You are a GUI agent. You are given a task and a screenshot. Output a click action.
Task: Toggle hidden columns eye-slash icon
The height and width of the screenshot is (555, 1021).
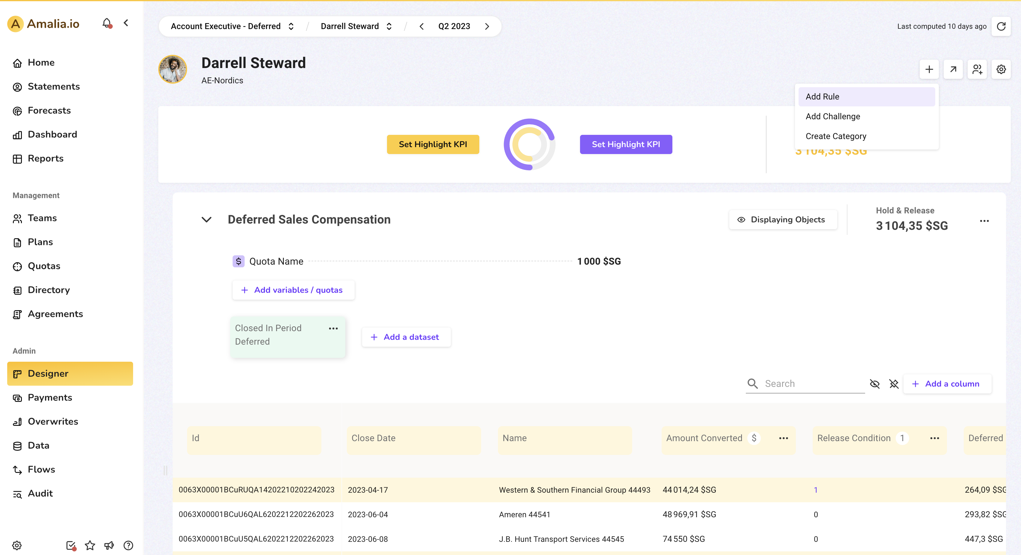(x=875, y=384)
